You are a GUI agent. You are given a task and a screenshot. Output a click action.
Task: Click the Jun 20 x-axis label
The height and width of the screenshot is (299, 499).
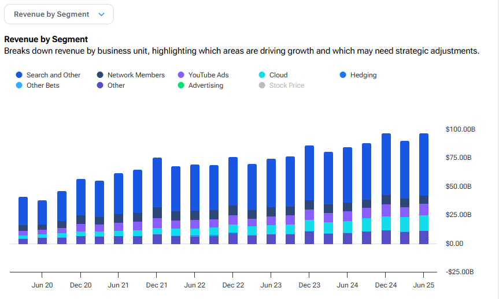pyautogui.click(x=42, y=285)
